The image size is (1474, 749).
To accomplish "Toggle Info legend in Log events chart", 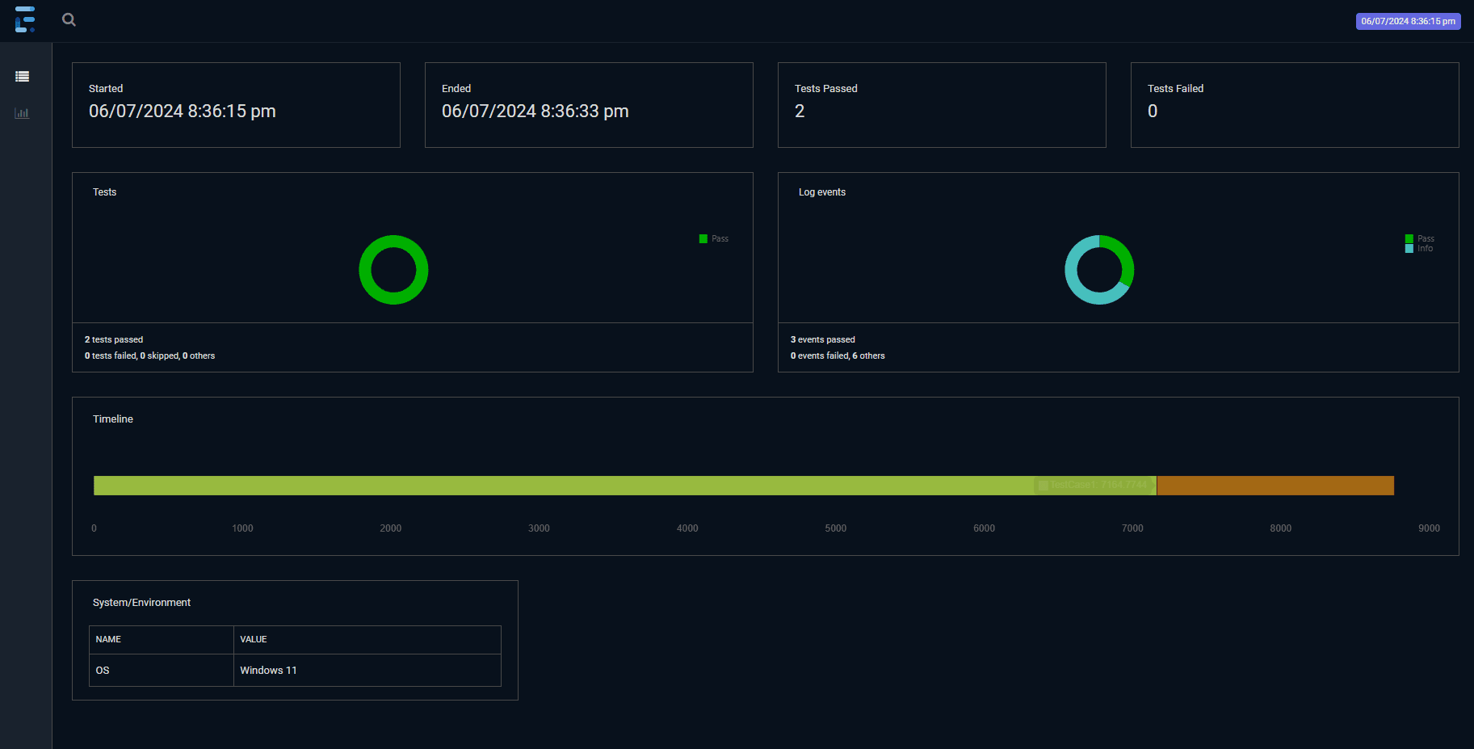I will [x=1420, y=249].
